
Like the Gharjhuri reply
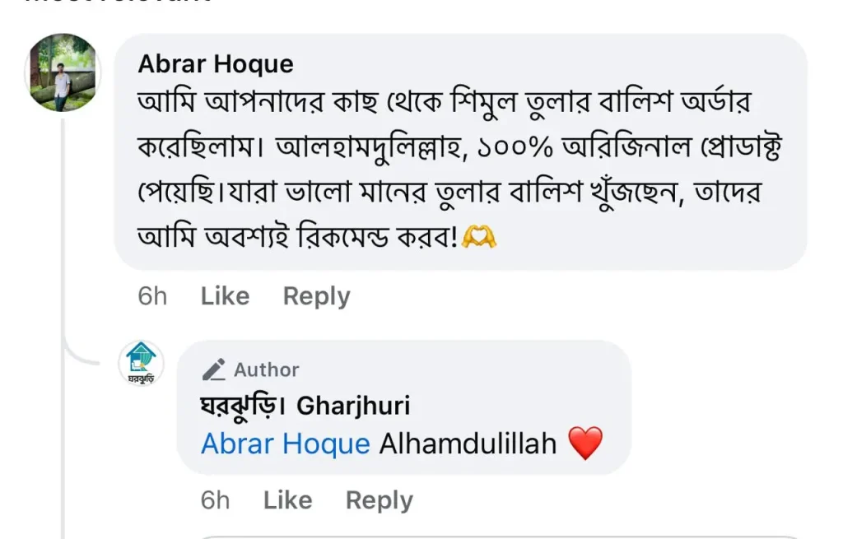coord(287,500)
